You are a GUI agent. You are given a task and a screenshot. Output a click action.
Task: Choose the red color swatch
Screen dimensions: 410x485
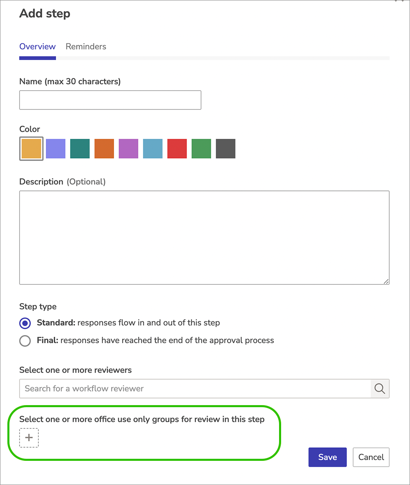tap(177, 148)
